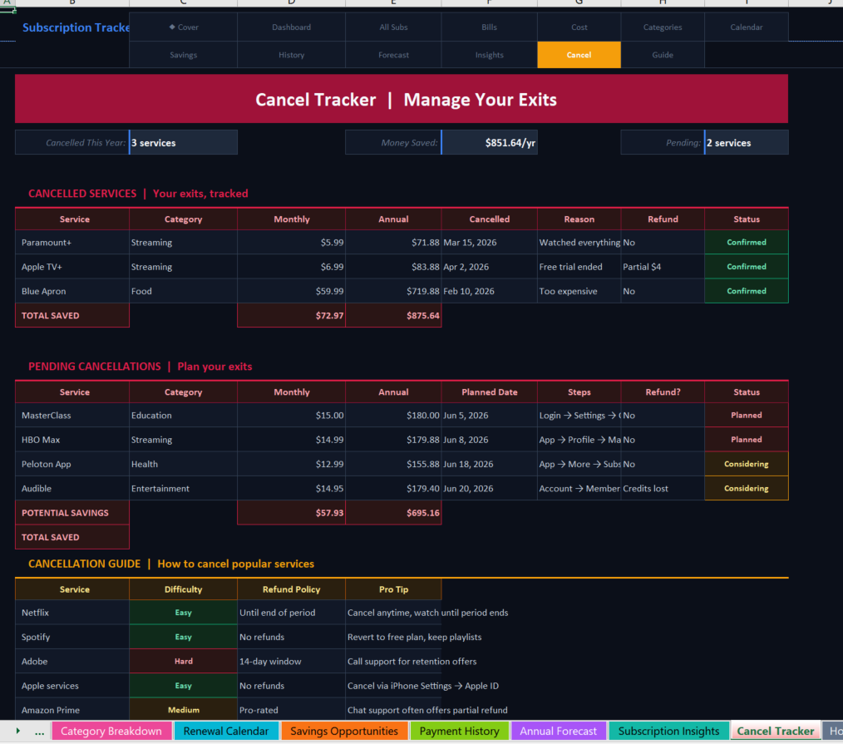Go to the Dashboard navigation button
This screenshot has width=843, height=744.
click(x=292, y=27)
